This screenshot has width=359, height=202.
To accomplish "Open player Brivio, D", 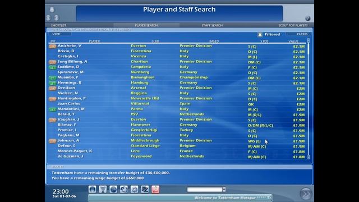I will coord(66,51).
